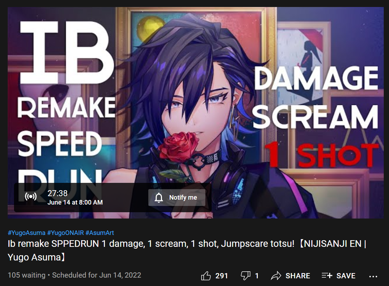Click the SHARE button label
Viewport: 389px width, 286px height.
point(298,276)
